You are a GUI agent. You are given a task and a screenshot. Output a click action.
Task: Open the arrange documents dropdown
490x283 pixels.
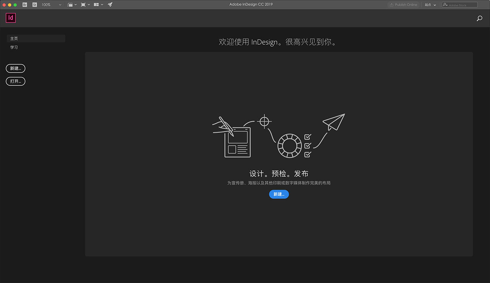98,5
